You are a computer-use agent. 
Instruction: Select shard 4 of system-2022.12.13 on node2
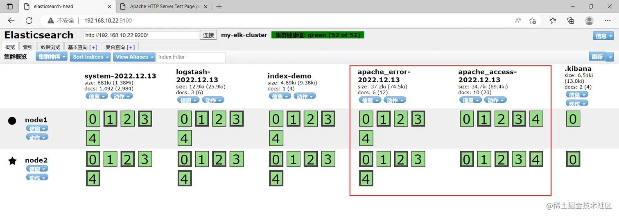pos(93,179)
